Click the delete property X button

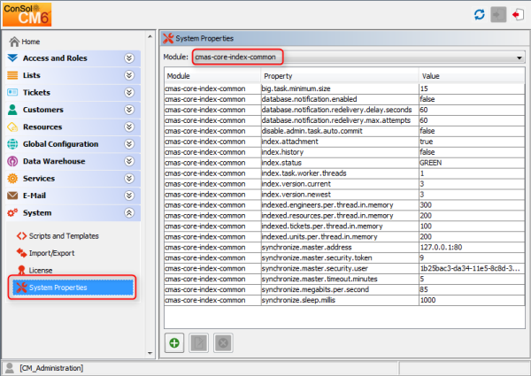coord(223,343)
